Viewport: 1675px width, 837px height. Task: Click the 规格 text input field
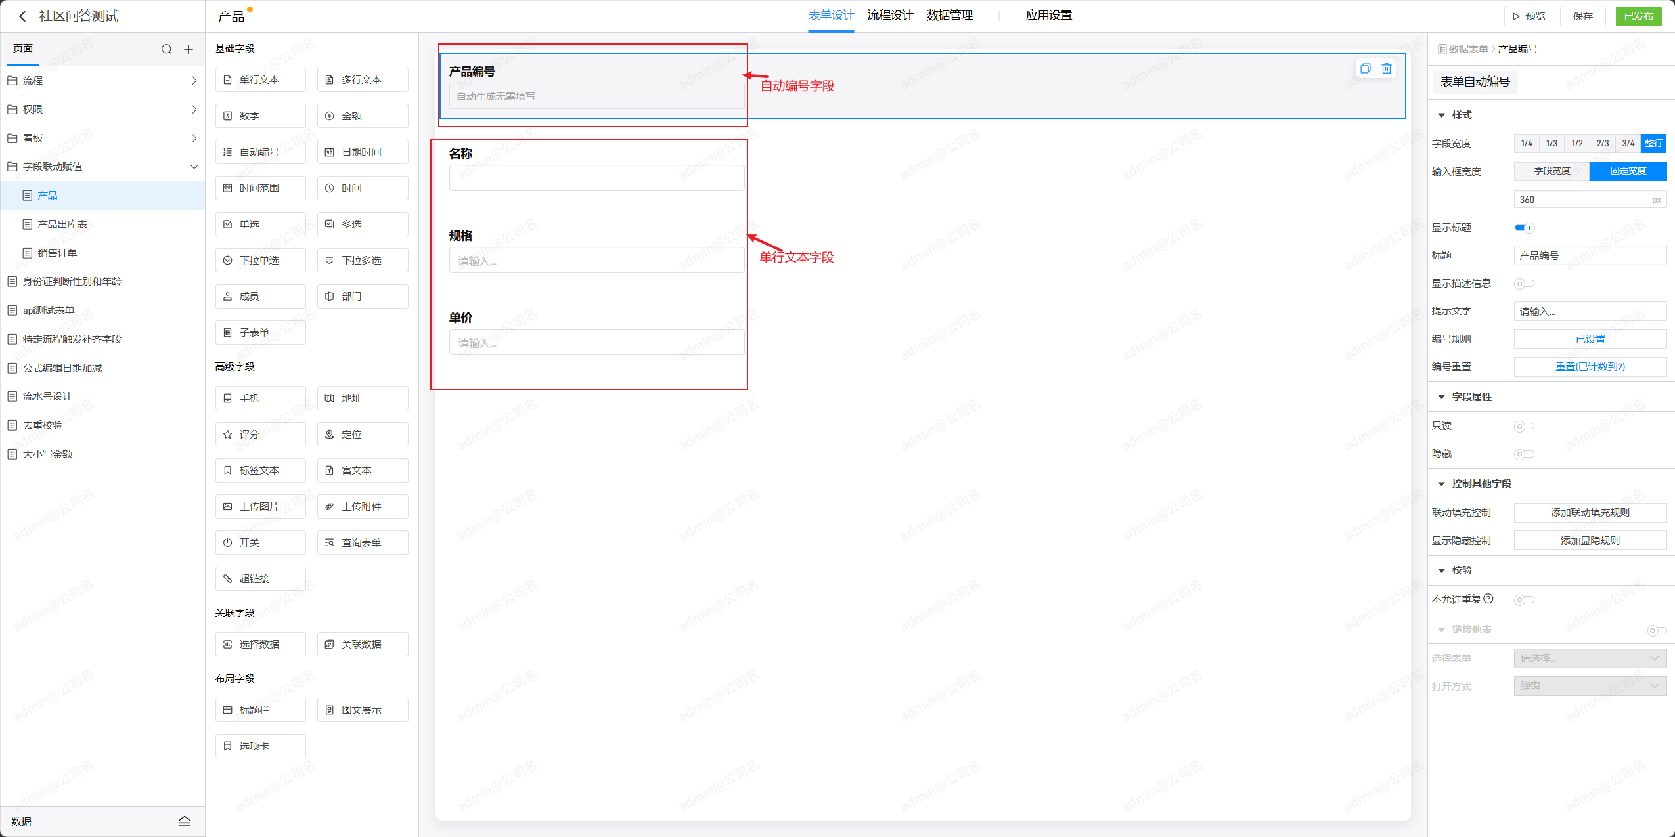click(596, 261)
